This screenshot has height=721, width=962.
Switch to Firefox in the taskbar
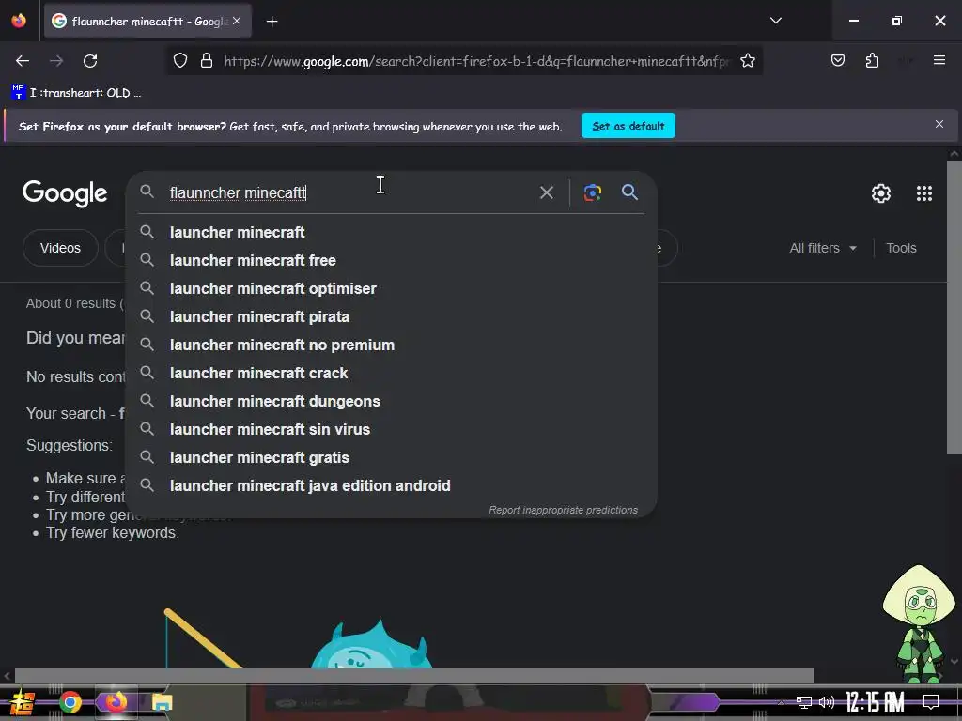(116, 702)
